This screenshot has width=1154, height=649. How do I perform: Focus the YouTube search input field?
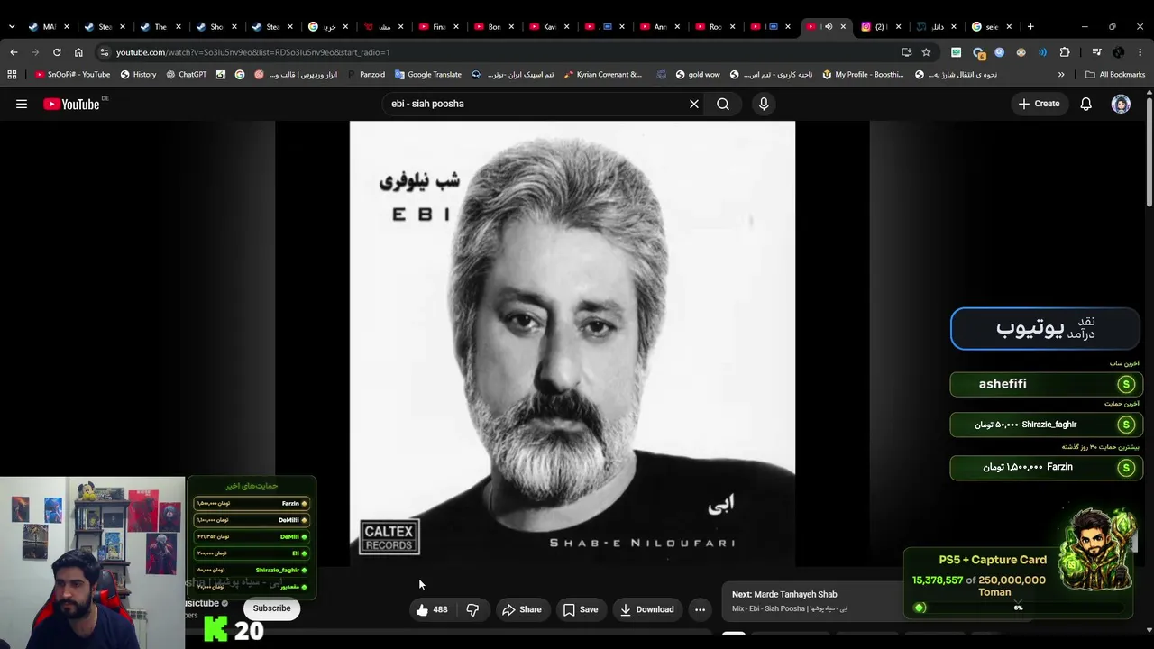click(x=536, y=104)
